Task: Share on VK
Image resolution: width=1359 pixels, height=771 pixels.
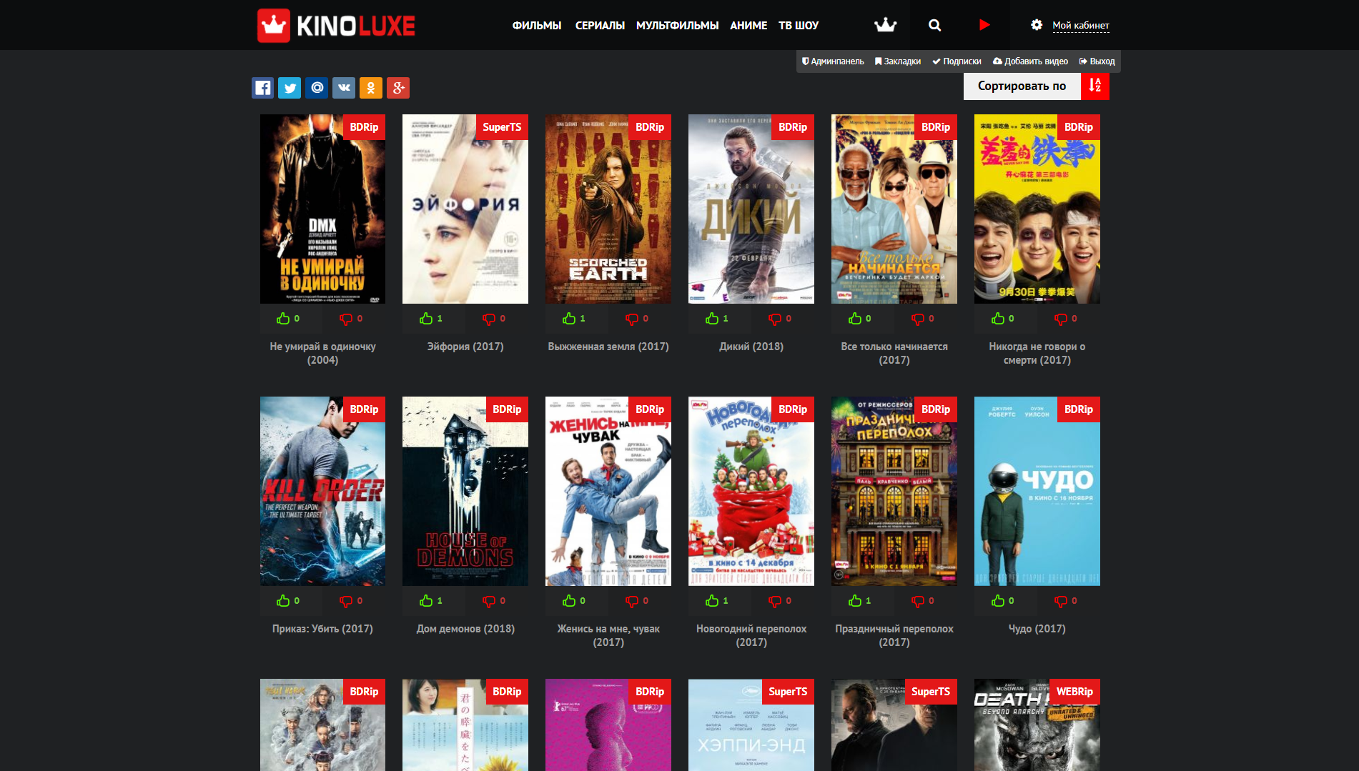Action: click(344, 88)
